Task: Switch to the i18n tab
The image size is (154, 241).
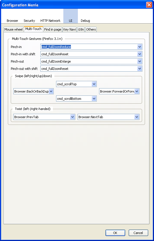Action: pyautogui.click(x=81, y=29)
